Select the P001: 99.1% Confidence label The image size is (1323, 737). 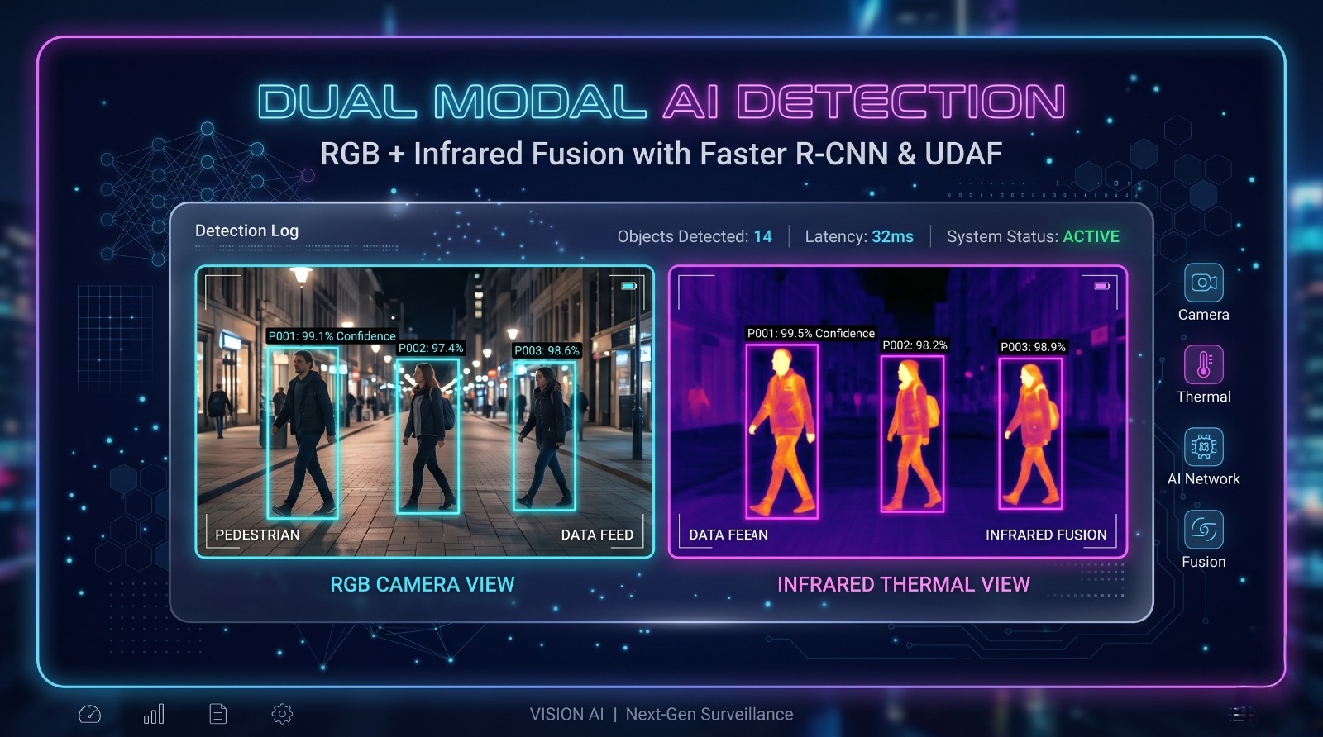point(332,335)
